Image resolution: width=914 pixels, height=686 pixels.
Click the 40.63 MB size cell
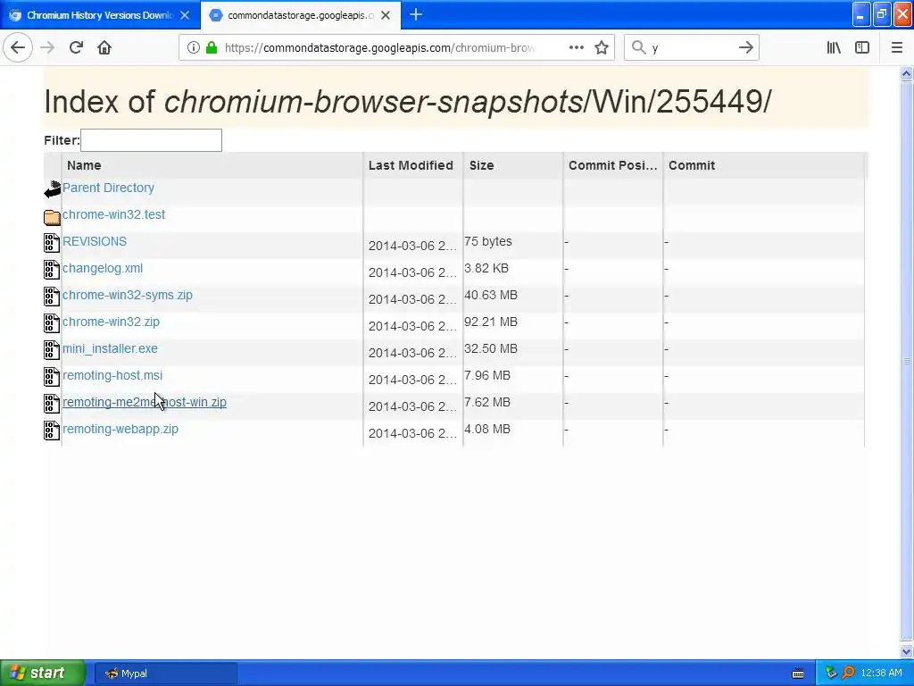pyautogui.click(x=491, y=295)
